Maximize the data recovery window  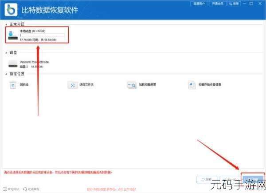[x=251, y=4]
